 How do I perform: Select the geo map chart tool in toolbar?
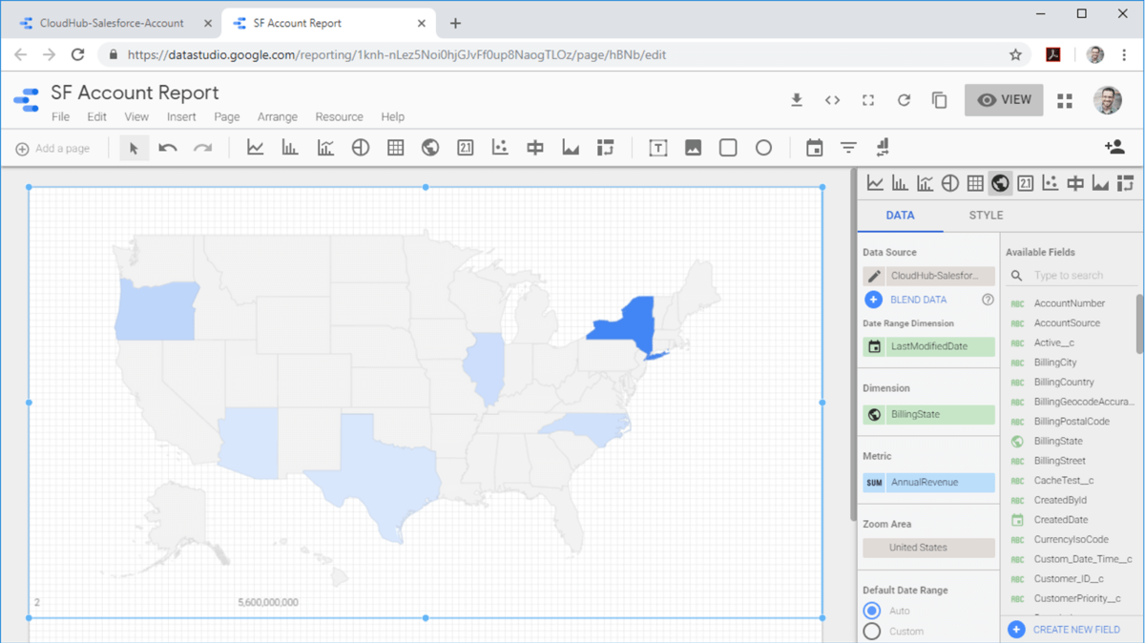coord(430,148)
